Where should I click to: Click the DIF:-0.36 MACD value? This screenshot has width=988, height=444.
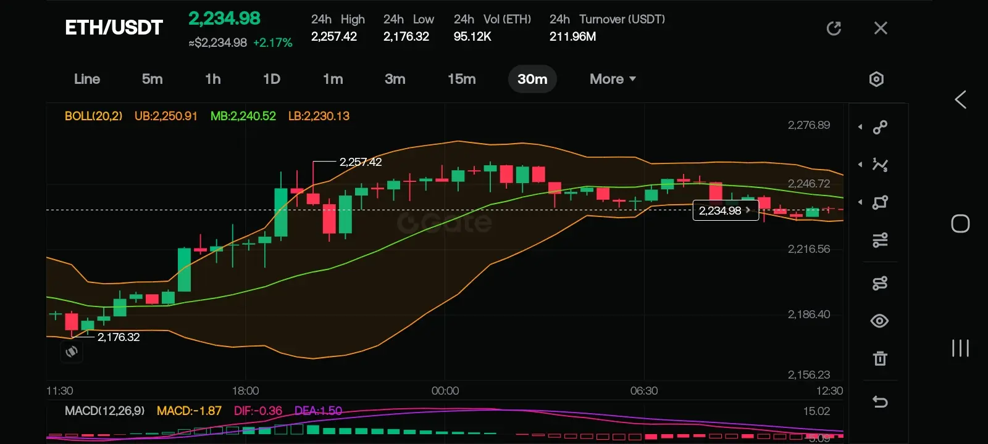[x=258, y=411]
